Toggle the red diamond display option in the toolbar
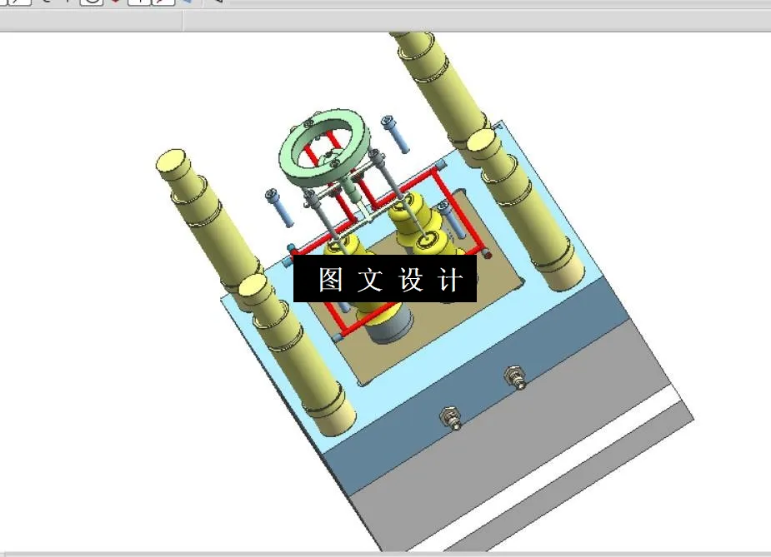The image size is (771, 557). pyautogui.click(x=113, y=3)
